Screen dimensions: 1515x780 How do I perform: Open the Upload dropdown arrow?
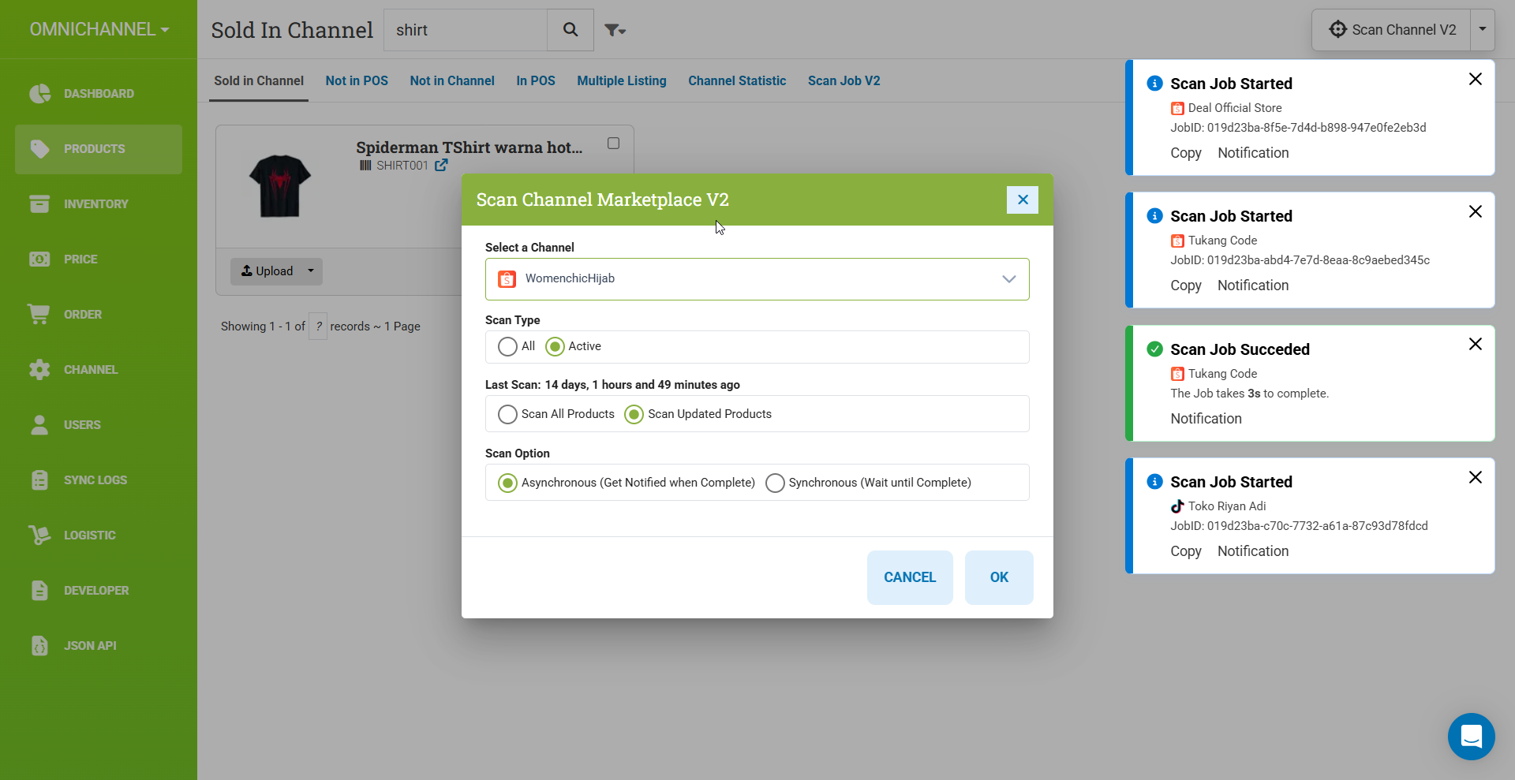tap(311, 271)
